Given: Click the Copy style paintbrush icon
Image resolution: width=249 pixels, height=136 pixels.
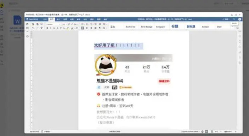Looking at the screenshot, I should (41, 28).
